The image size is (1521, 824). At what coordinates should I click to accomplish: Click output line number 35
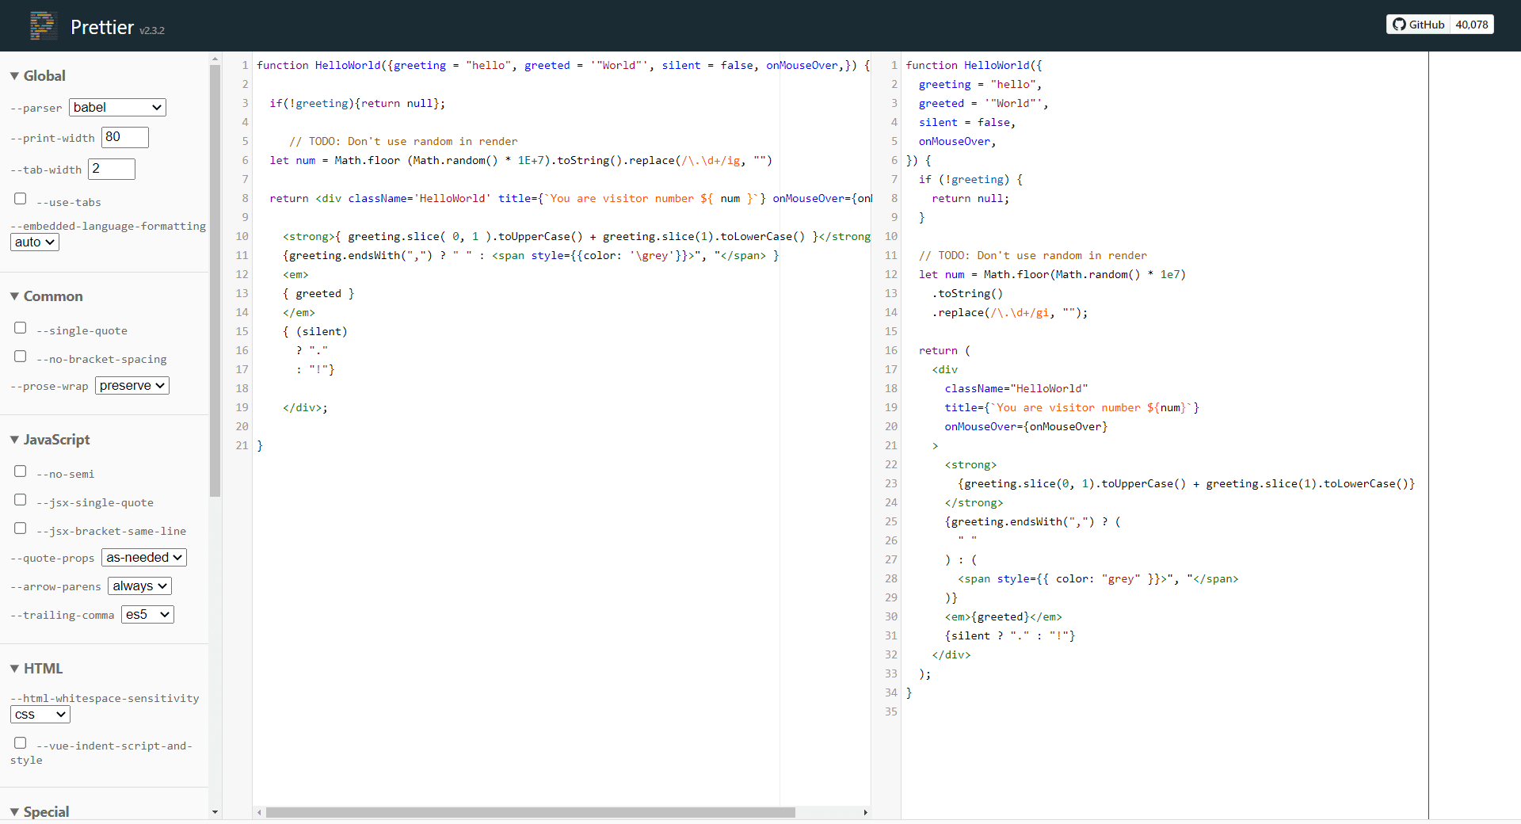pyautogui.click(x=891, y=711)
